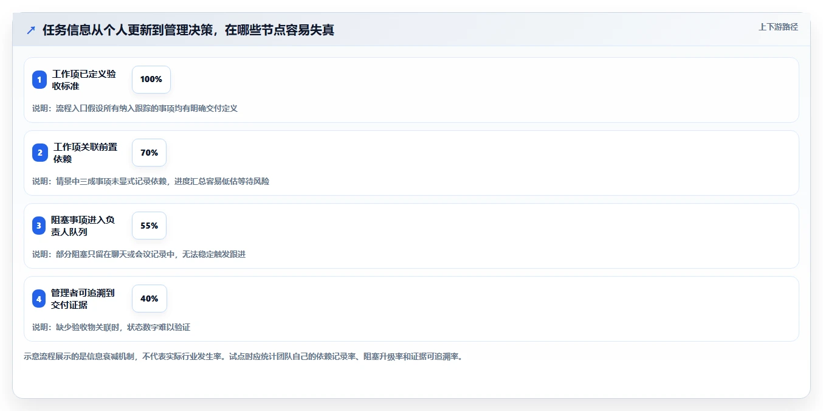Click the 工作项已定义验收标准 step title
This screenshot has height=411, width=823.
click(84, 80)
